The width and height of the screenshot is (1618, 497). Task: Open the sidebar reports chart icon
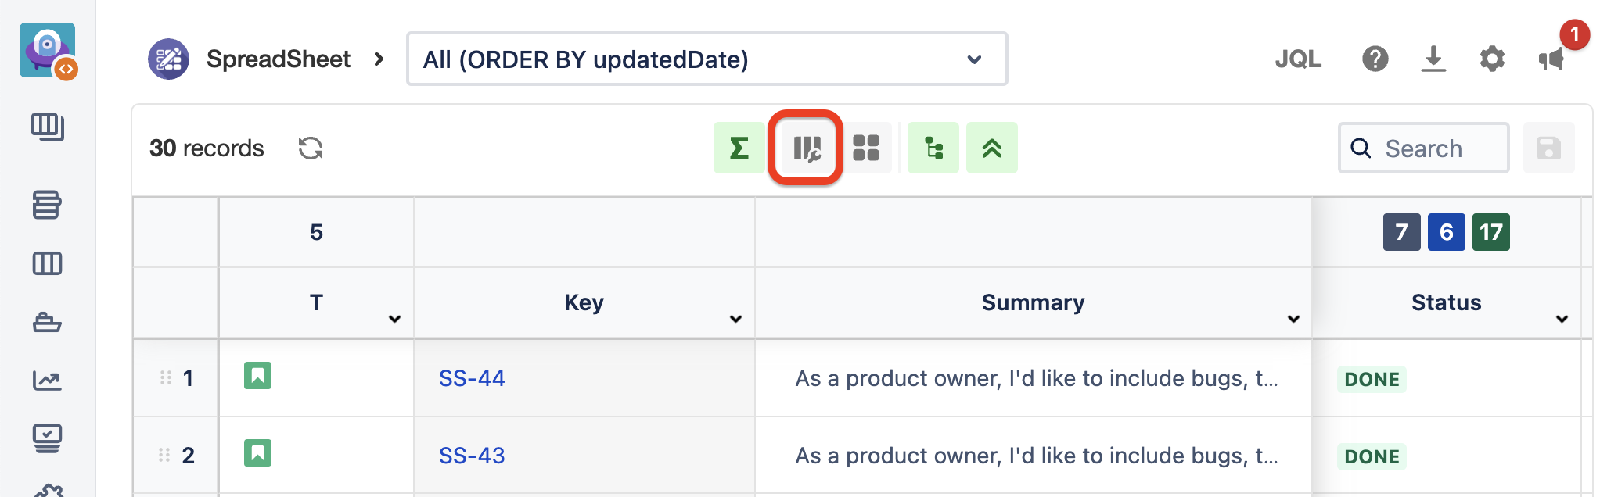coord(47,381)
